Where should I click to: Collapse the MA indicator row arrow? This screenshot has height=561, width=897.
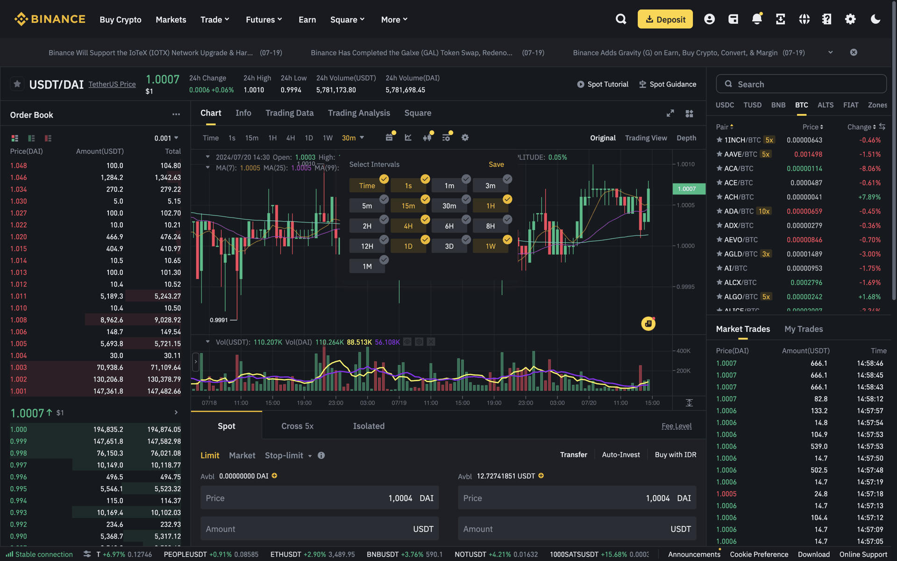pyautogui.click(x=207, y=167)
